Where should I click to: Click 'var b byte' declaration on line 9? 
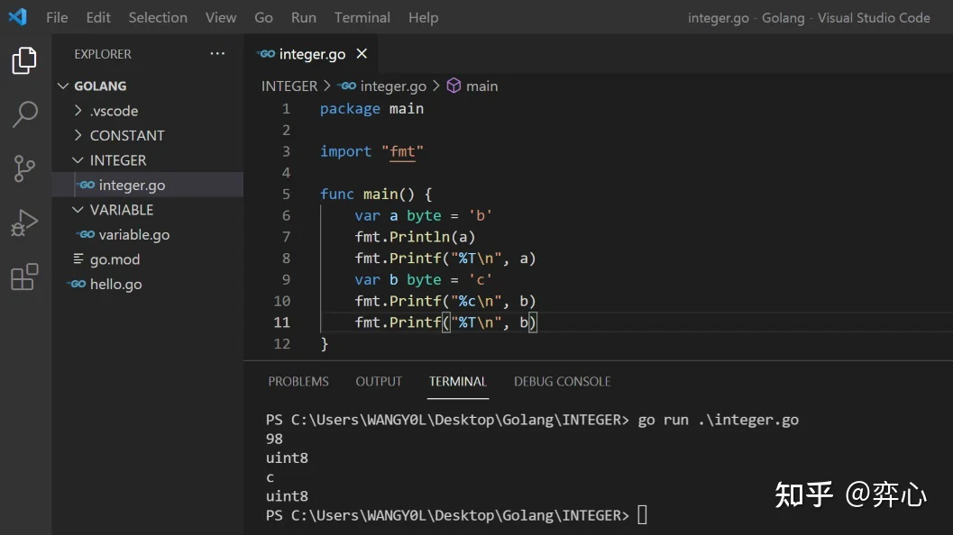pyautogui.click(x=399, y=280)
